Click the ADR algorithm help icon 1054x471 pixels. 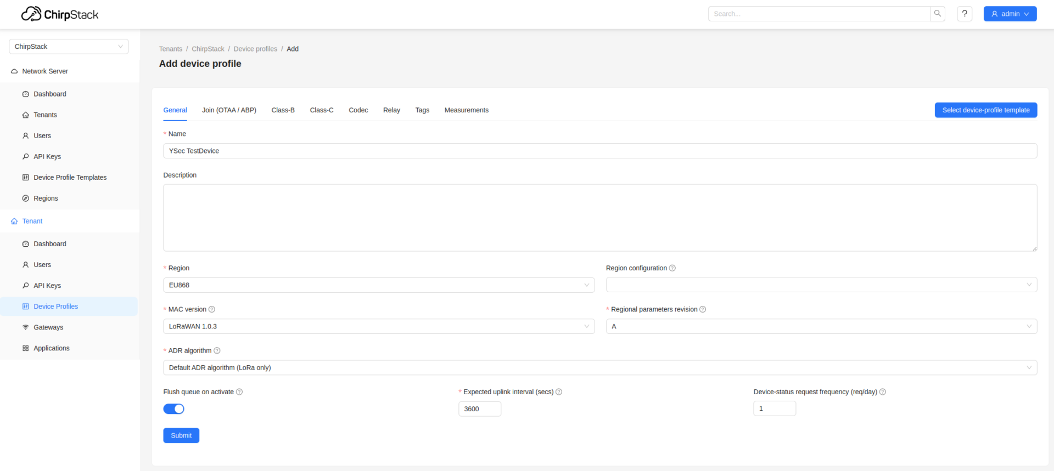click(x=217, y=351)
